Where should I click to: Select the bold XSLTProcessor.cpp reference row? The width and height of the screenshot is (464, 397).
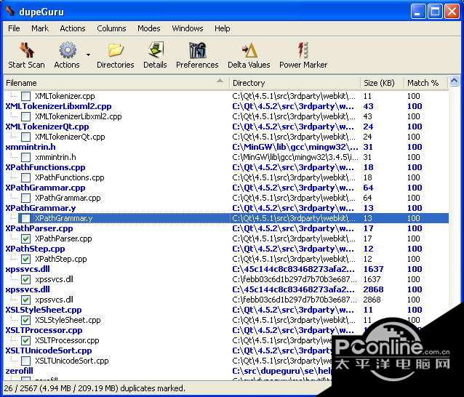pyautogui.click(x=226, y=330)
